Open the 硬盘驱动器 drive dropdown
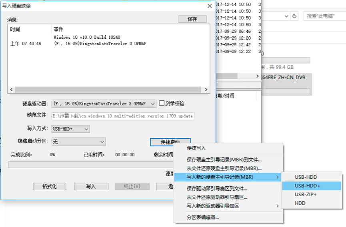The width and height of the screenshot is (346, 227). click(x=104, y=104)
